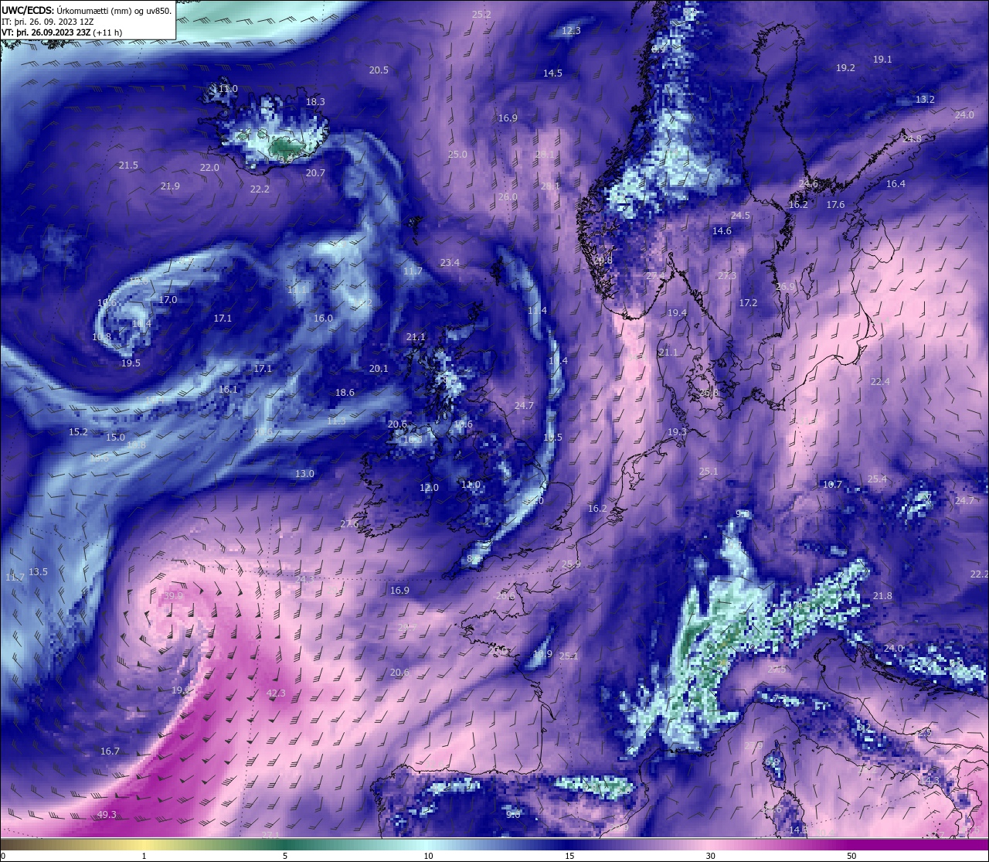Click the green colorbar segment near label 5
This screenshot has height=862, width=989.
click(x=286, y=844)
